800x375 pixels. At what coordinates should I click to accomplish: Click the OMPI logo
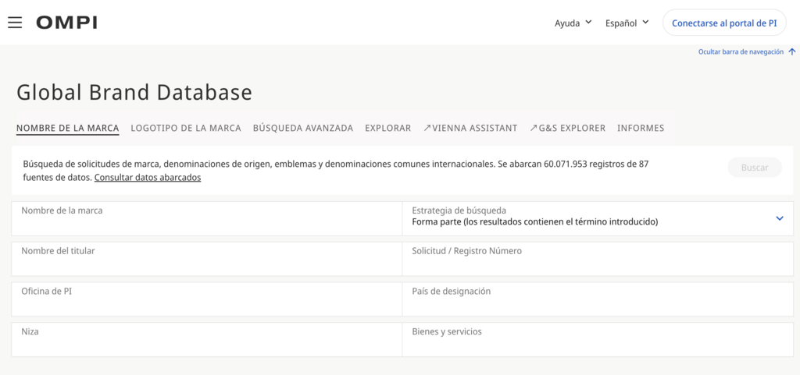click(x=66, y=23)
